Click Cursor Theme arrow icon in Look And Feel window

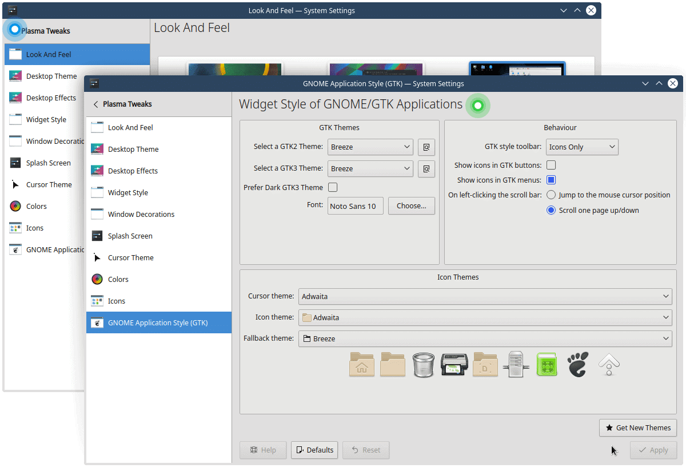point(15,184)
